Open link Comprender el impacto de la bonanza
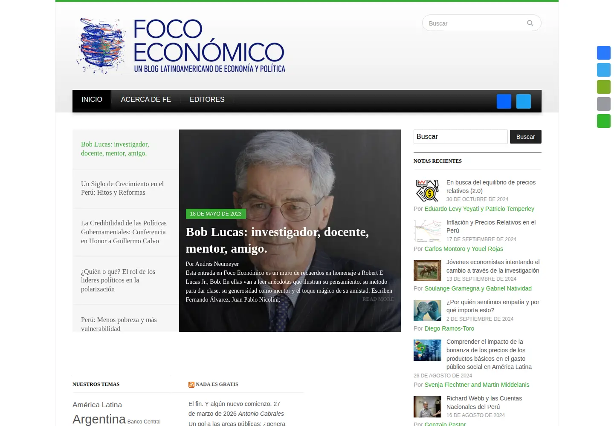Viewport: 614px width, 426px height. tap(489, 354)
